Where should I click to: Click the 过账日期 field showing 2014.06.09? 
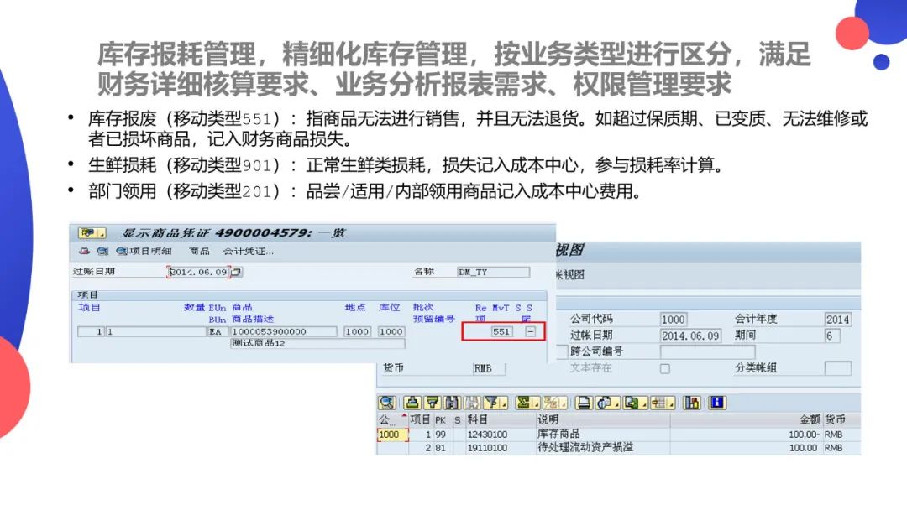(198, 272)
